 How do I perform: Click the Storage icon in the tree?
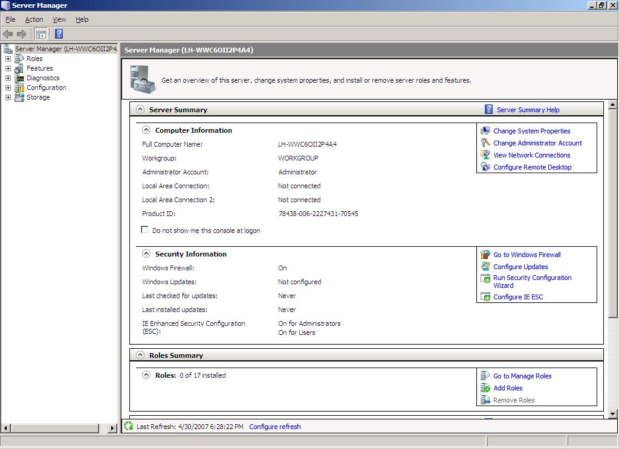pyautogui.click(x=19, y=97)
